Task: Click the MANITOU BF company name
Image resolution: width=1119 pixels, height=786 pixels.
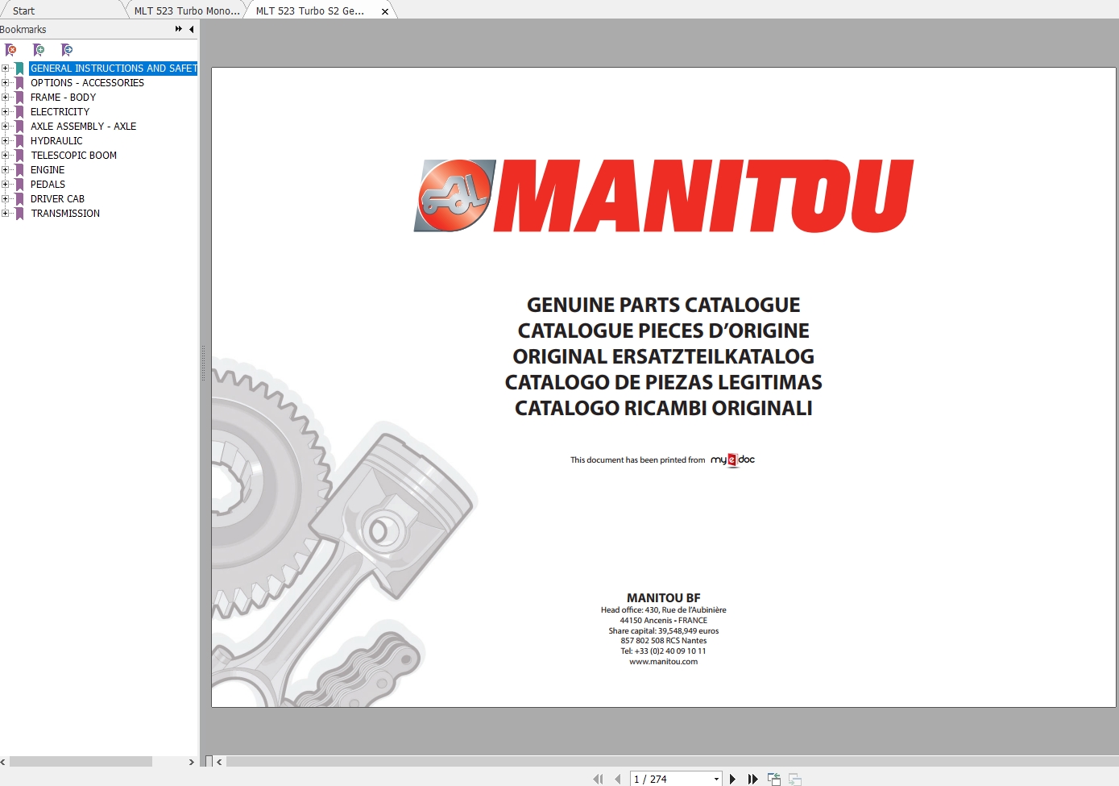Action: (664, 598)
